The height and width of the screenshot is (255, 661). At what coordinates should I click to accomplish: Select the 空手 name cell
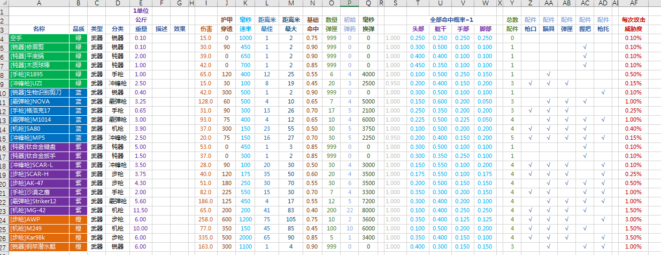point(39,38)
